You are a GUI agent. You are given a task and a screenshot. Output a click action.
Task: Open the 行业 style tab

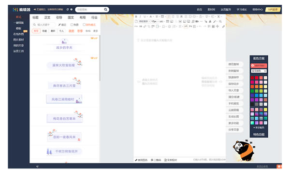coord(94,17)
